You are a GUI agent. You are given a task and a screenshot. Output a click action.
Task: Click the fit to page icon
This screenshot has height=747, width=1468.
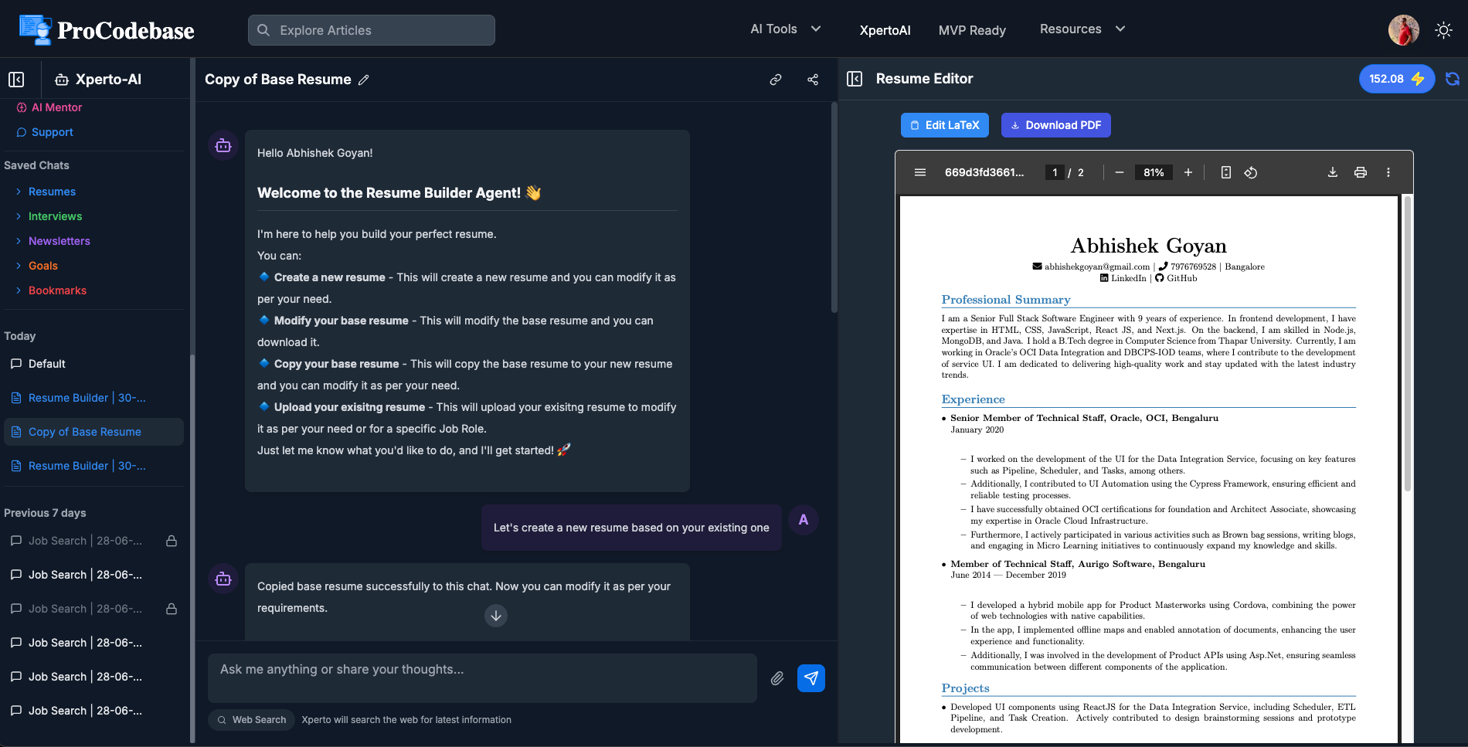click(x=1226, y=172)
